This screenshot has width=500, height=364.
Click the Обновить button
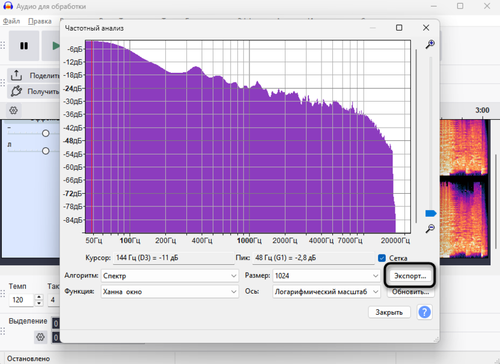pyautogui.click(x=410, y=291)
